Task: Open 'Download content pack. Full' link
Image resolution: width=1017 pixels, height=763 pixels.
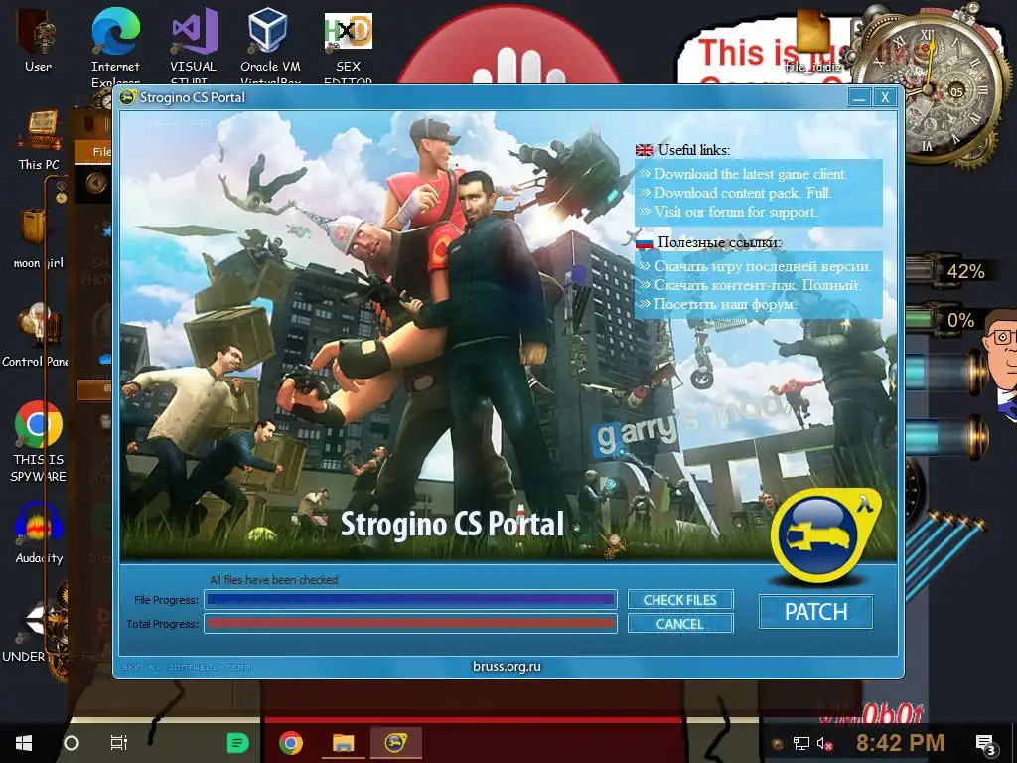Action: [x=743, y=192]
